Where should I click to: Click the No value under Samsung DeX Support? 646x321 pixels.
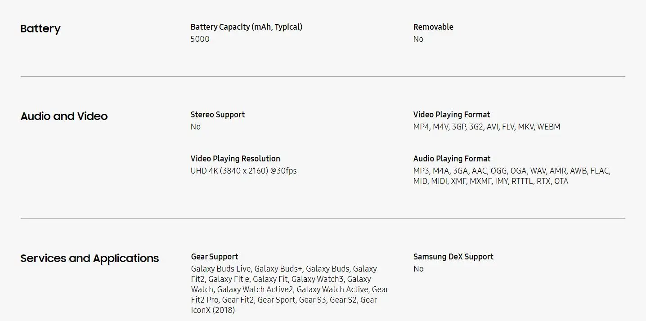coord(418,269)
